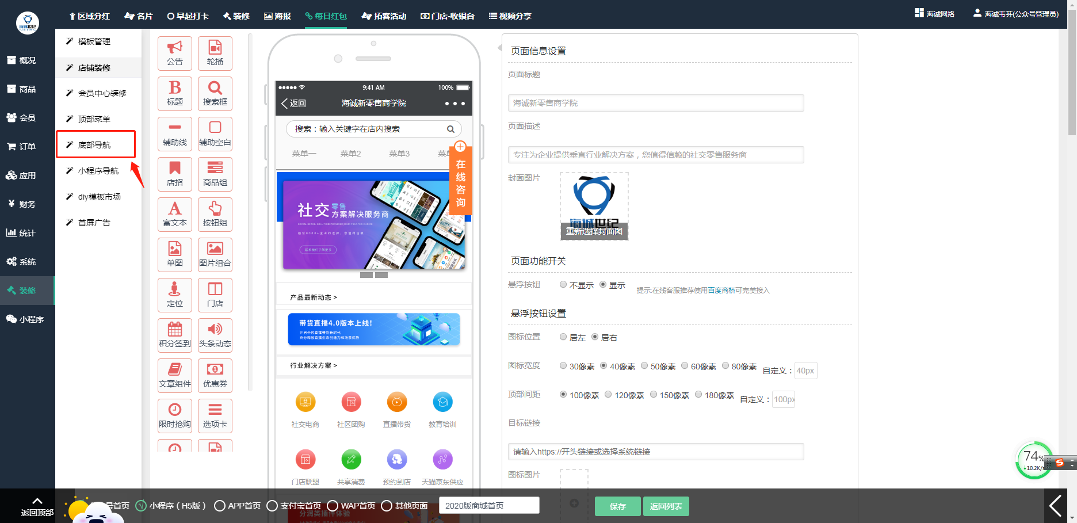This screenshot has height=523, width=1077.
Task: Tap the three-dot menu in phone header
Action: point(455,104)
